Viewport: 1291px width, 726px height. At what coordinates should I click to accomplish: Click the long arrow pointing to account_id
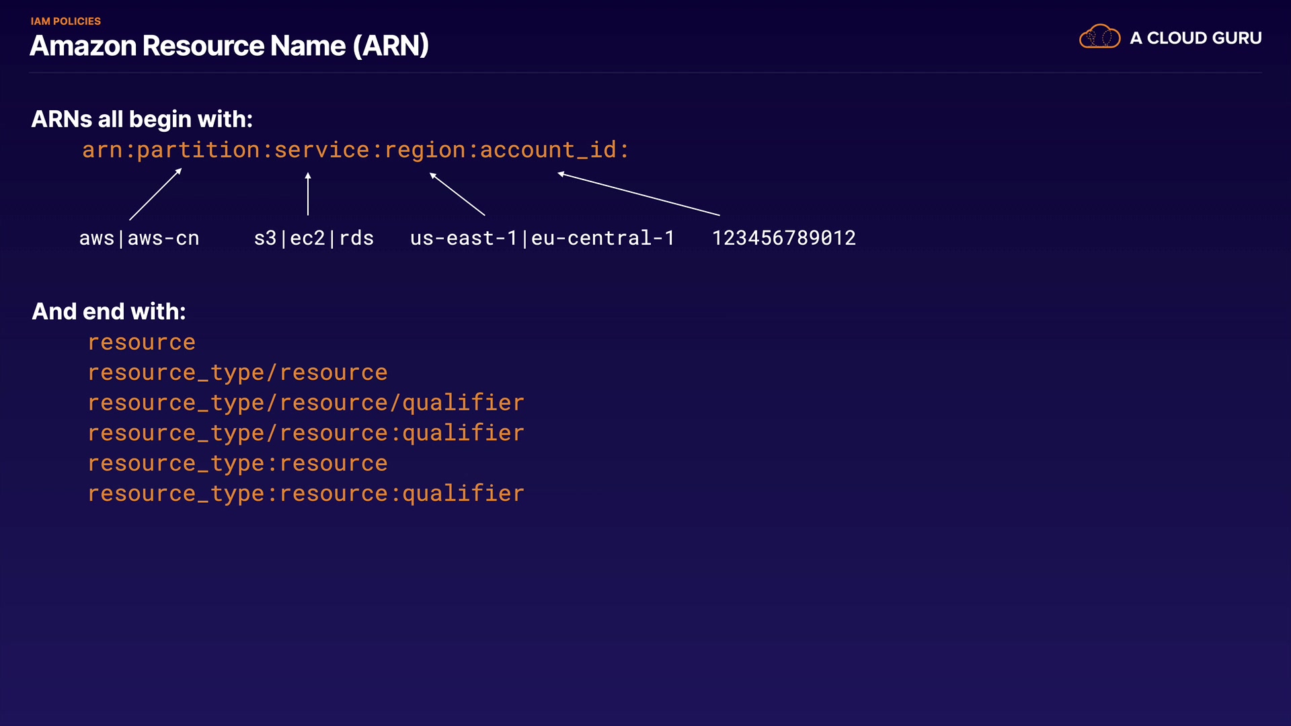[638, 194]
